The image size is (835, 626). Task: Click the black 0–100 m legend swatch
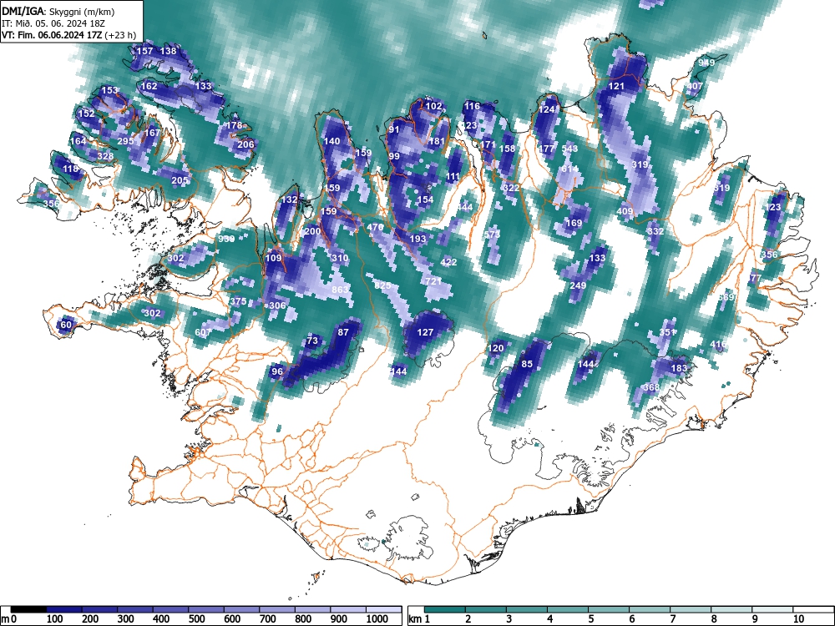click(28, 609)
